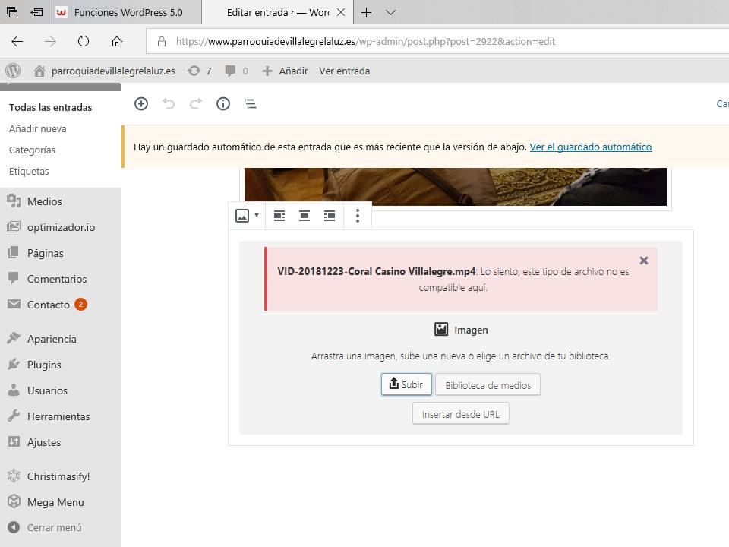This screenshot has width=729, height=547.
Task: Close the Editar entrada tab
Action: 341,13
